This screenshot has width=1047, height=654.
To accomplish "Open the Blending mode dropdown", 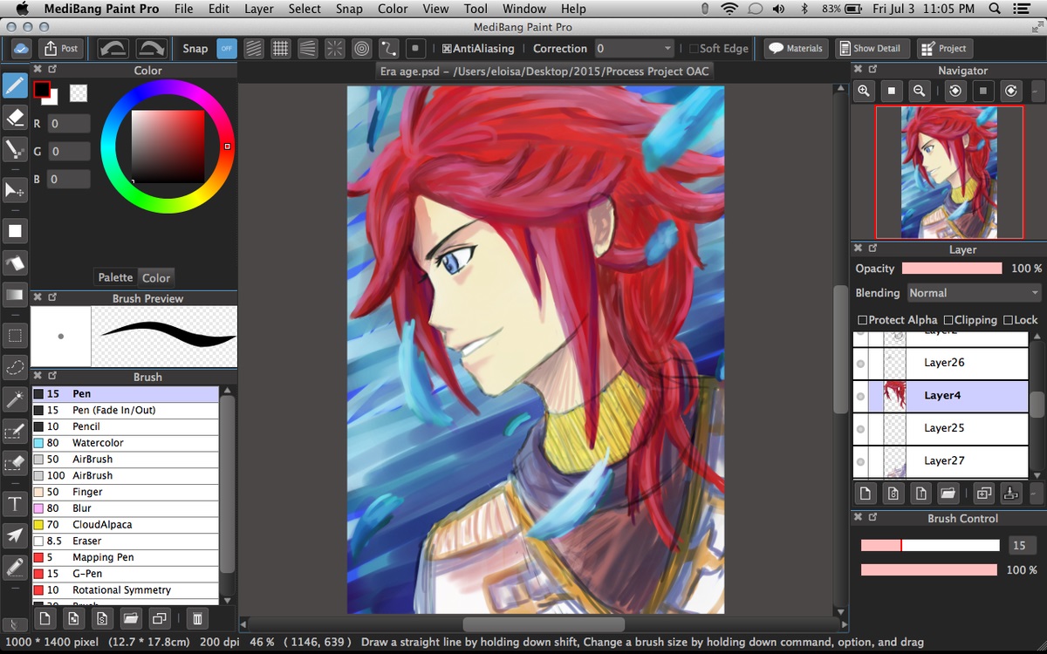I will tap(975, 293).
